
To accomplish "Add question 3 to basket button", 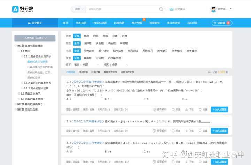I will pos(219,162).
